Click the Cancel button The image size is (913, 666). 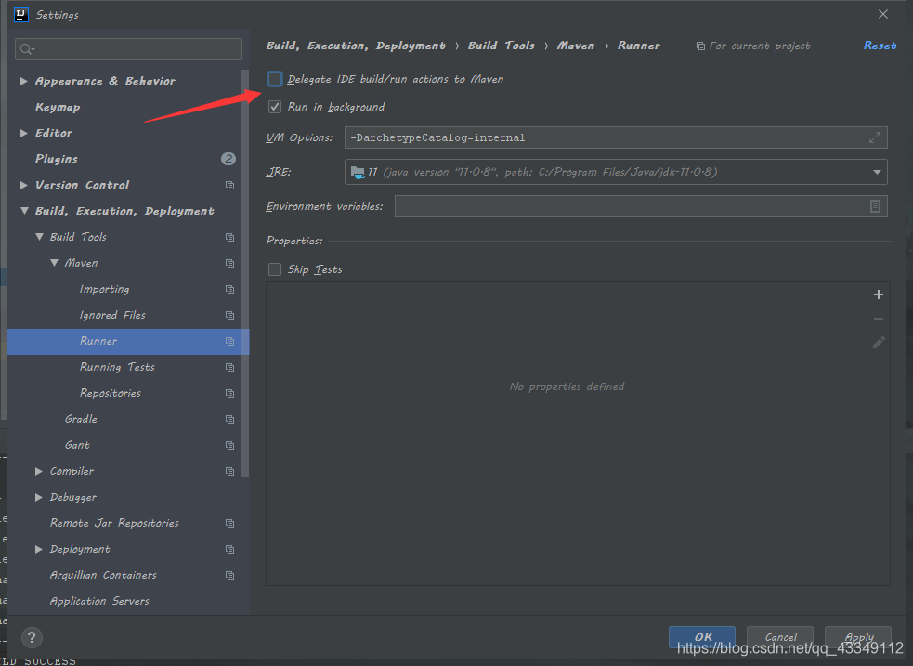[x=780, y=637]
